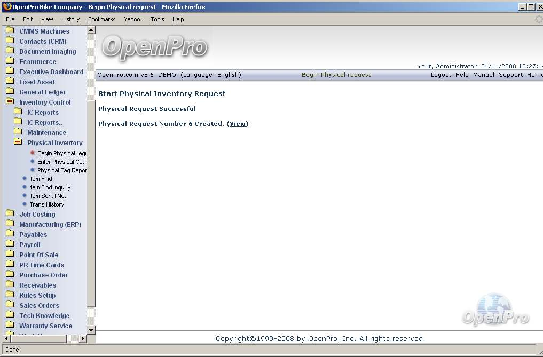Open the Bookmarks menu
Viewport: 543px width, 357px height.
(101, 19)
